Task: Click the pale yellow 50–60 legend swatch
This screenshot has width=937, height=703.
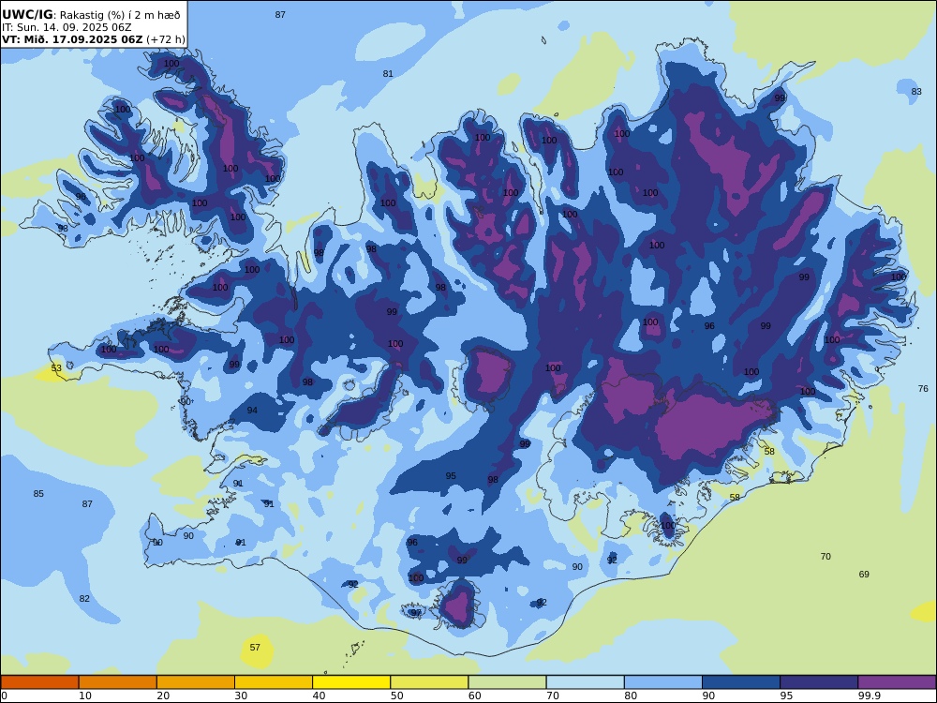Action: [429, 682]
